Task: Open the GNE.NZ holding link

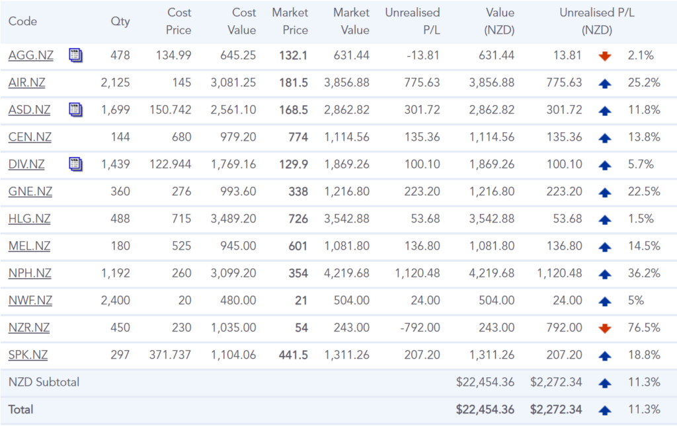Action: 30,192
